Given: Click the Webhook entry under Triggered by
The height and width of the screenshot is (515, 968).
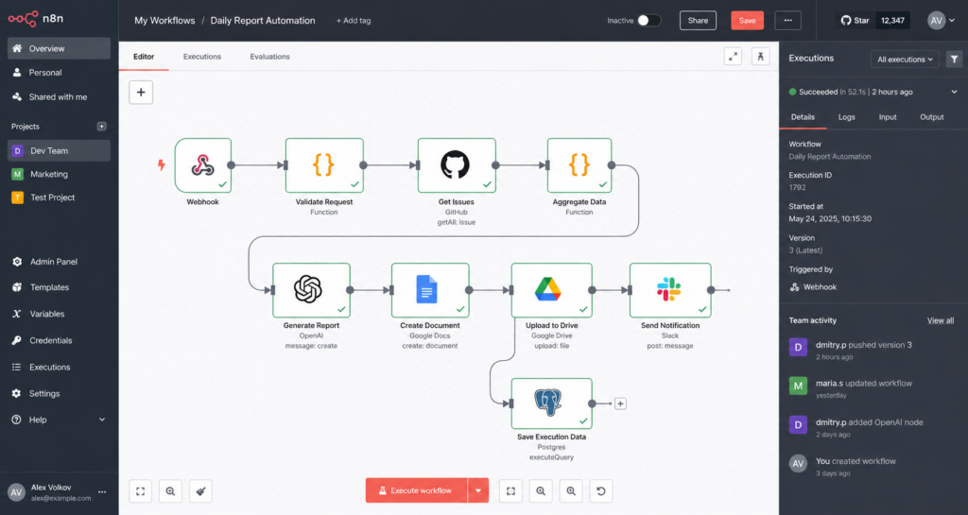Looking at the screenshot, I should pos(813,287).
